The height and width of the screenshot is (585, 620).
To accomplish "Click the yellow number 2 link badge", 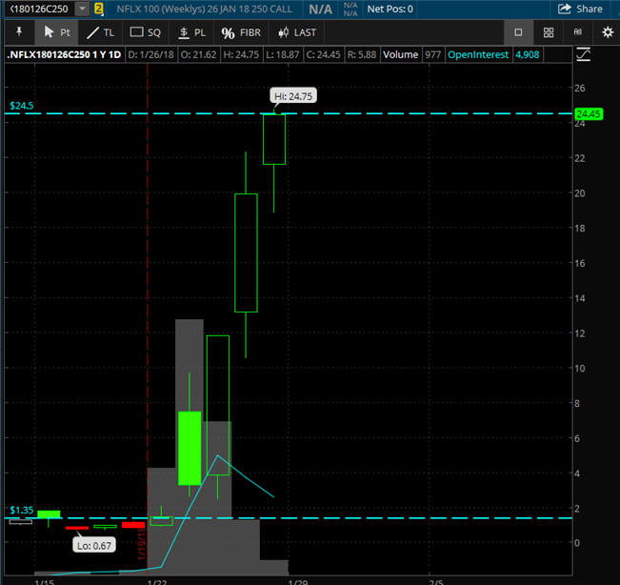I will point(99,9).
